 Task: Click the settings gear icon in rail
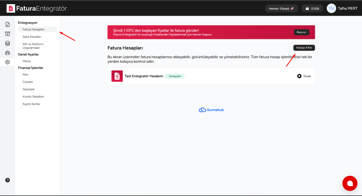point(7,62)
